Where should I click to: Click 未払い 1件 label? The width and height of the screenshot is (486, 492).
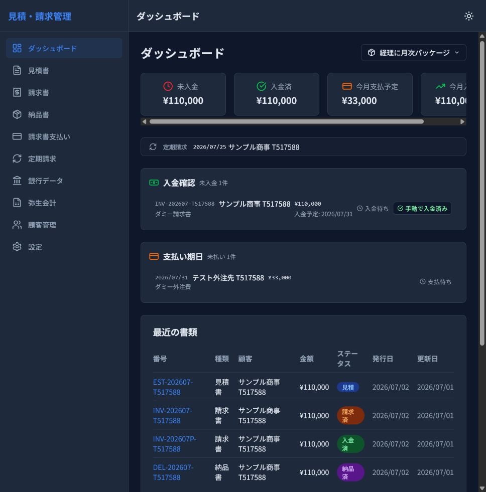point(221,257)
